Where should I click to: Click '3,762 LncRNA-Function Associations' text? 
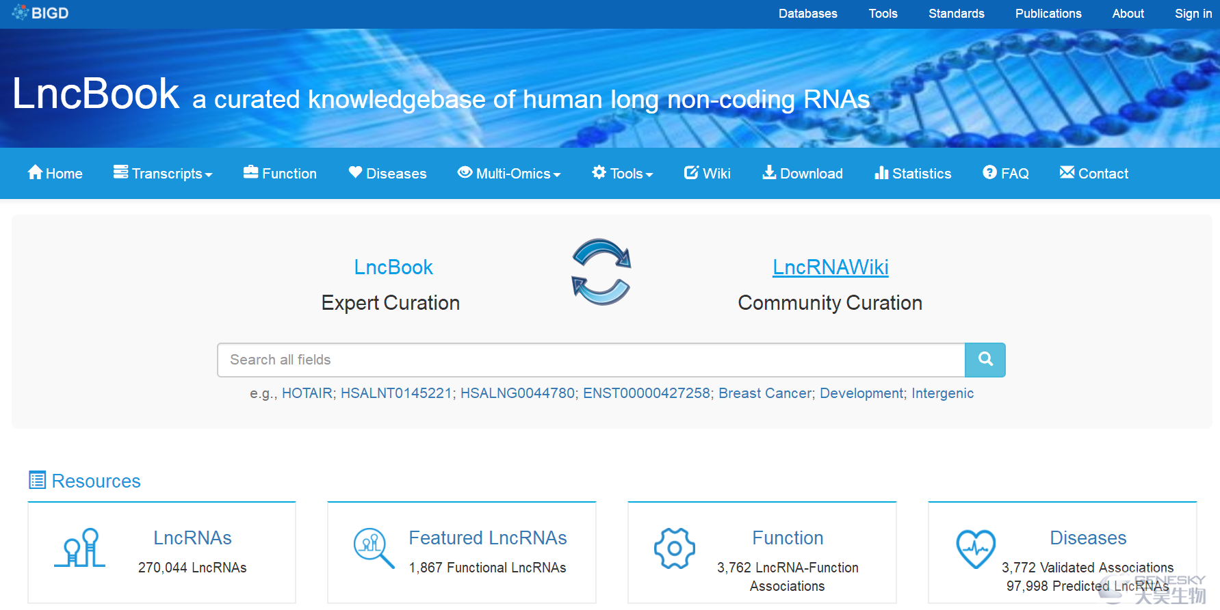point(788,576)
